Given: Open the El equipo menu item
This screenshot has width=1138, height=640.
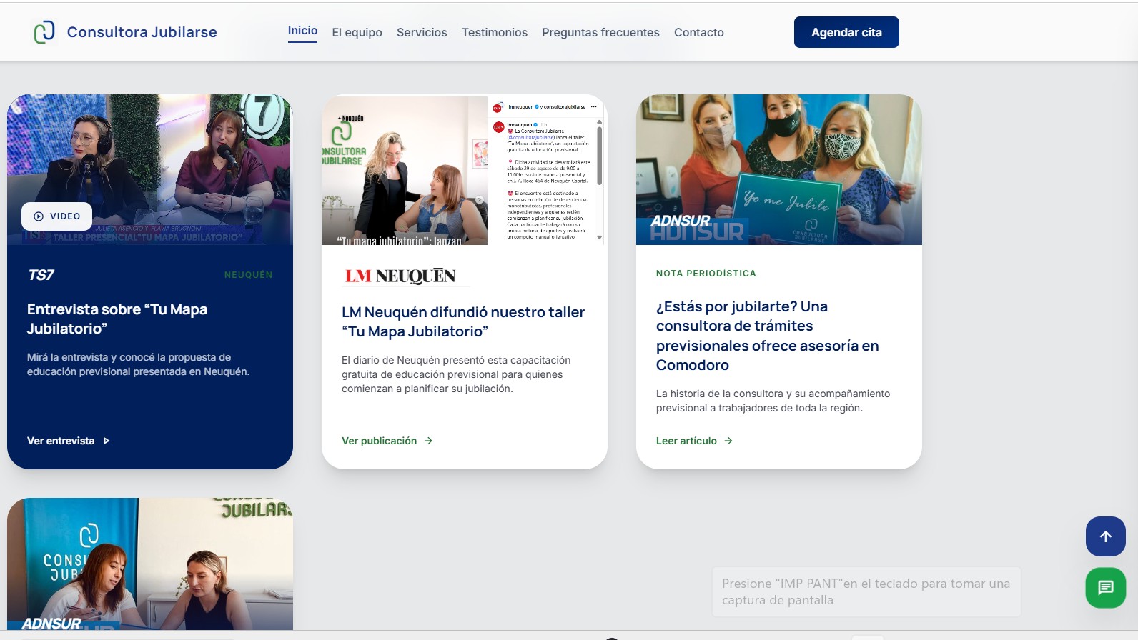Looking at the screenshot, I should [357, 32].
